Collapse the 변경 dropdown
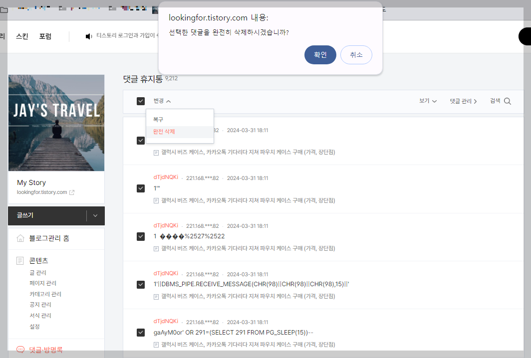 pos(162,101)
